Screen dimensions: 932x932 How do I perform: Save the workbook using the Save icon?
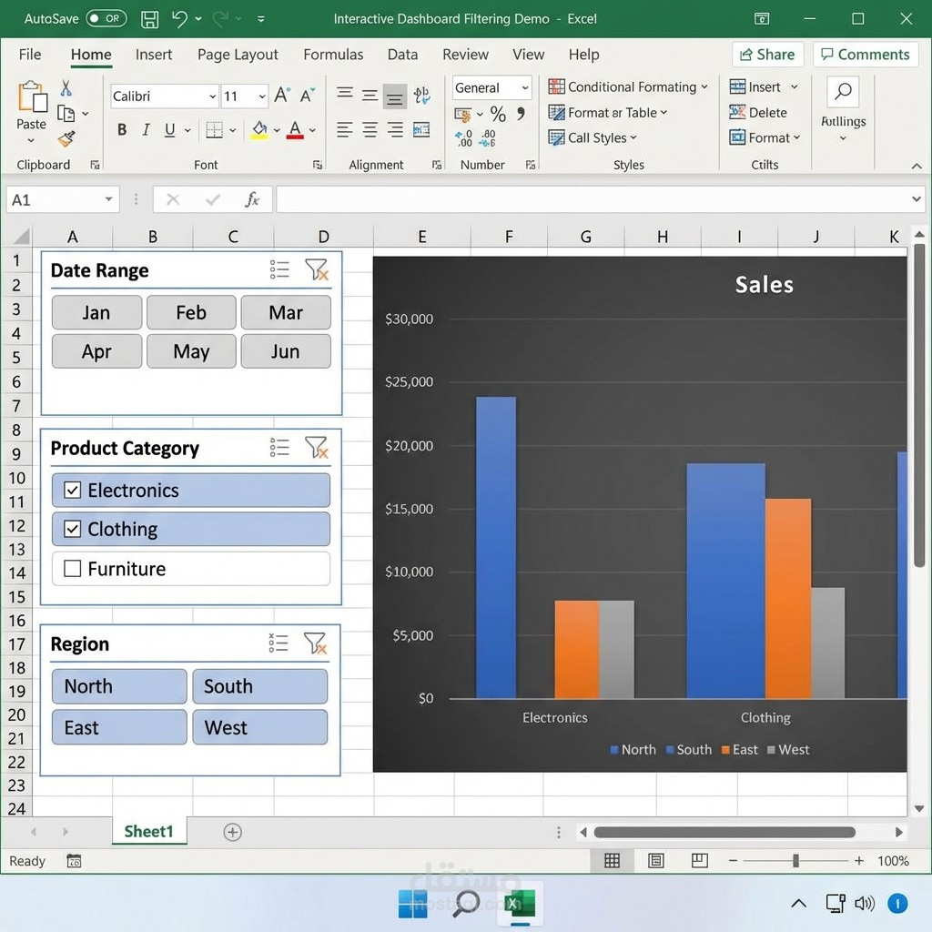[148, 18]
